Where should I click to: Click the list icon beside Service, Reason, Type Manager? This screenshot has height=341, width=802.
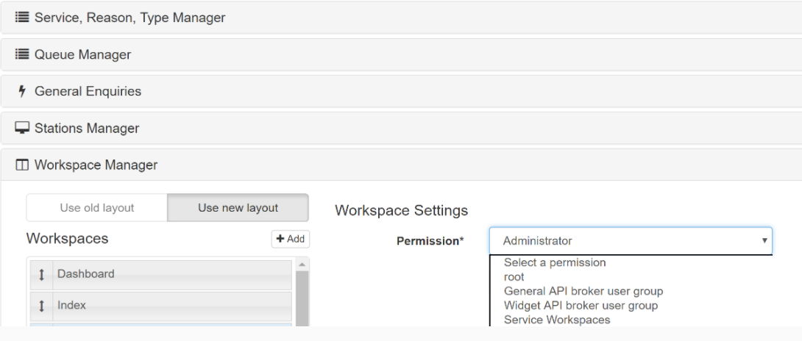coord(22,18)
